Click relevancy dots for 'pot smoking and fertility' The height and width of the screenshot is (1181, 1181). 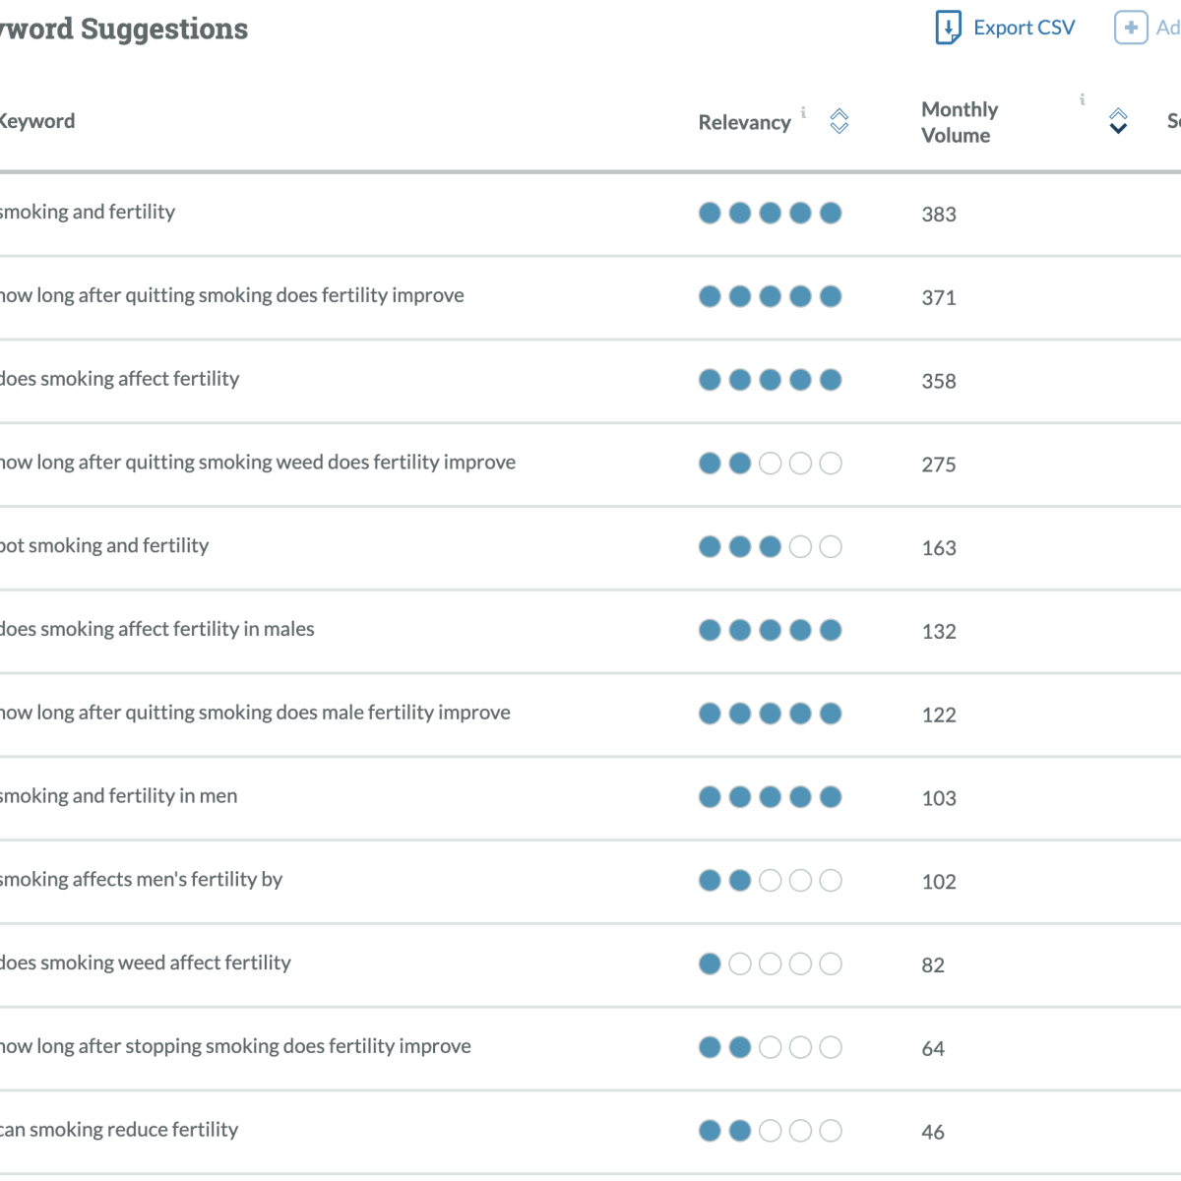click(770, 546)
